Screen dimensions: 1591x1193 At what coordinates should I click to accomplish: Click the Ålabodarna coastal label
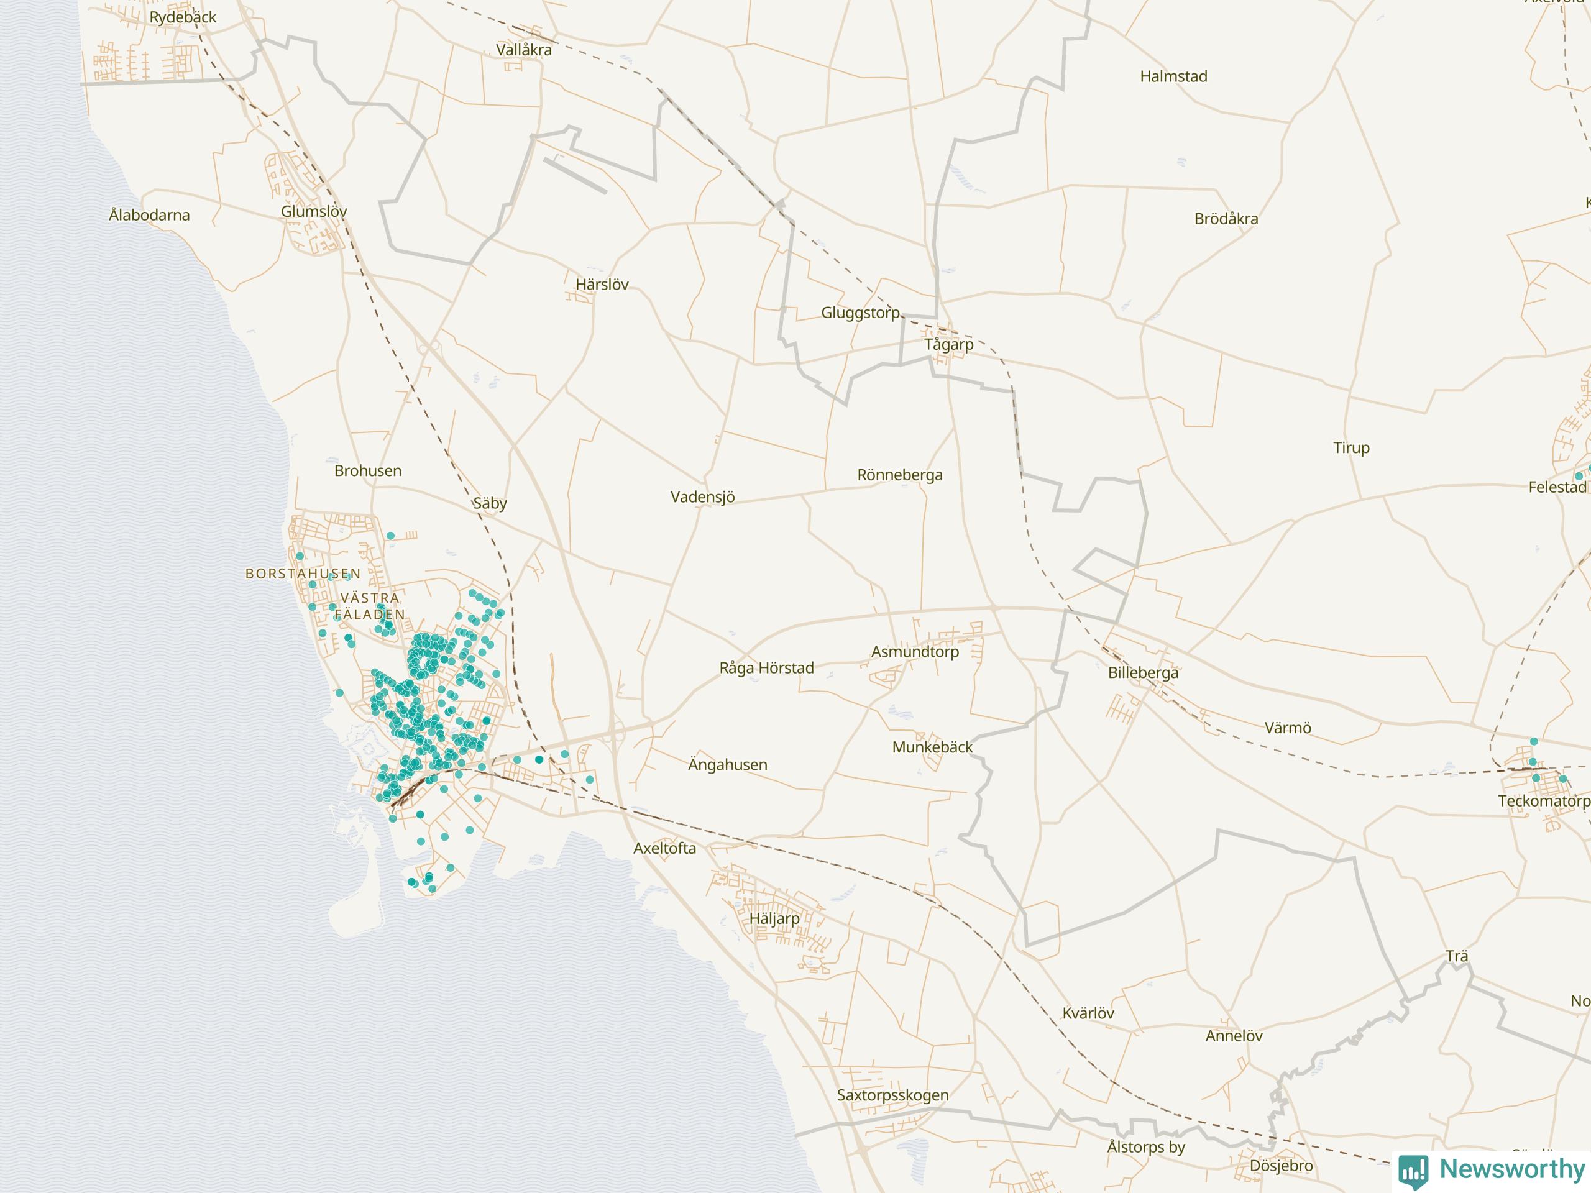pos(150,215)
